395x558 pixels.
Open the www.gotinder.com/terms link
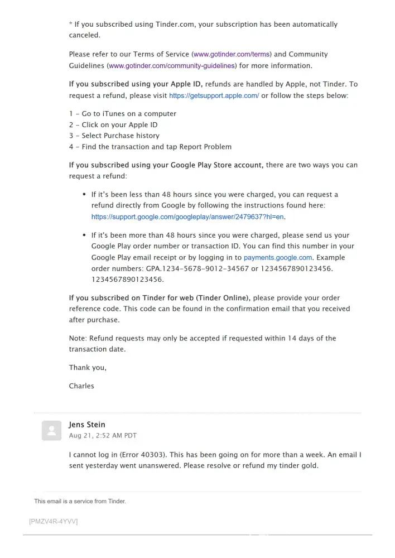[232, 55]
